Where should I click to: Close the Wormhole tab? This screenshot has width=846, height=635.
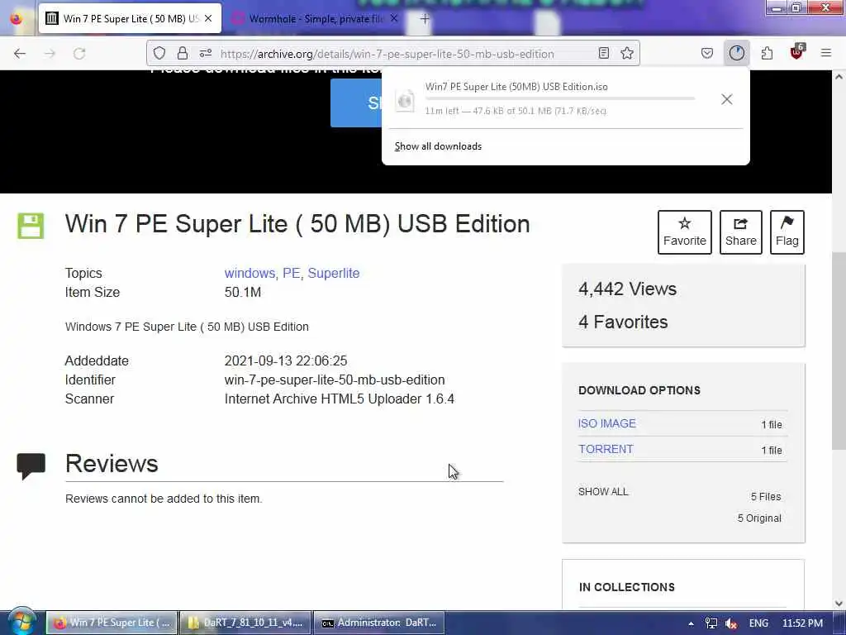click(394, 18)
